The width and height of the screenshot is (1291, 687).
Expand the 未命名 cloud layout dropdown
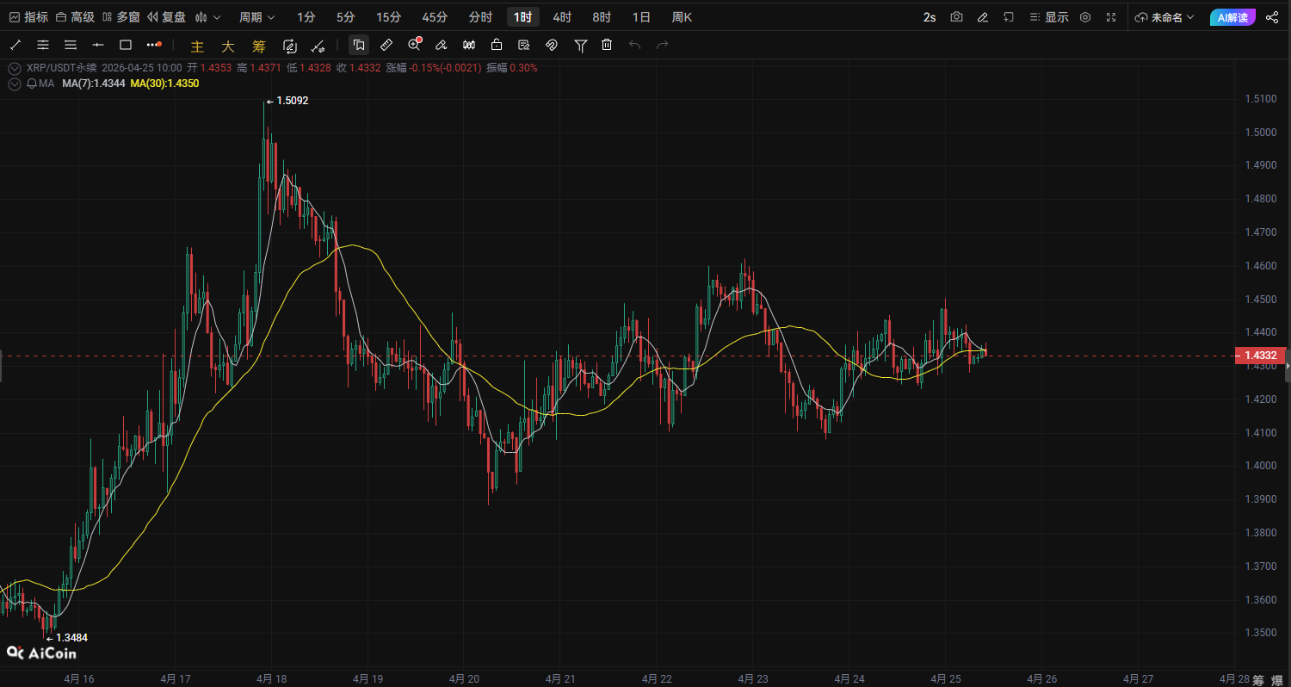(x=1164, y=17)
